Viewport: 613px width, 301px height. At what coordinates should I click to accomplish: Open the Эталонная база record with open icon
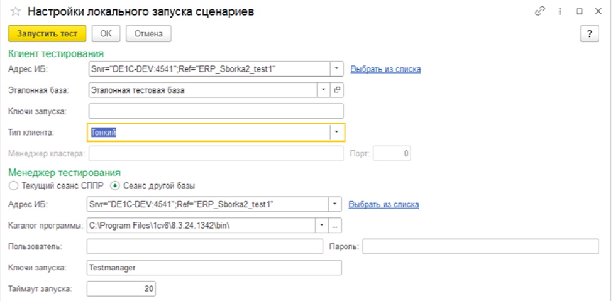pos(337,90)
